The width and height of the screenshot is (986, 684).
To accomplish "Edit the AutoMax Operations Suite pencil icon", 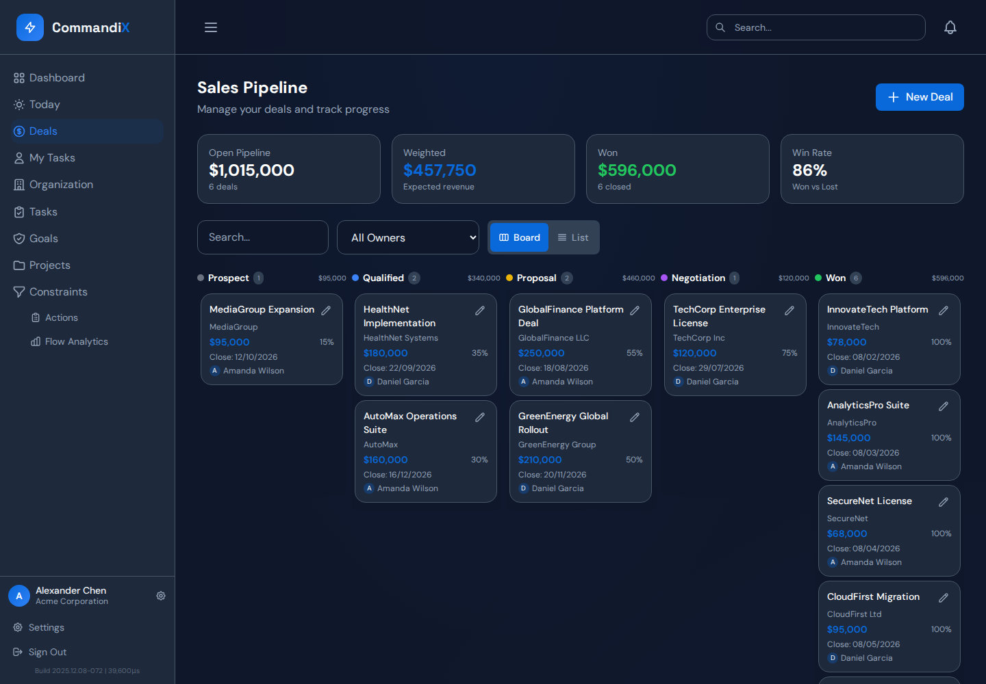I will pyautogui.click(x=480, y=417).
